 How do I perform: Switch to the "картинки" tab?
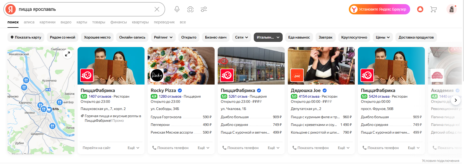[47, 22]
